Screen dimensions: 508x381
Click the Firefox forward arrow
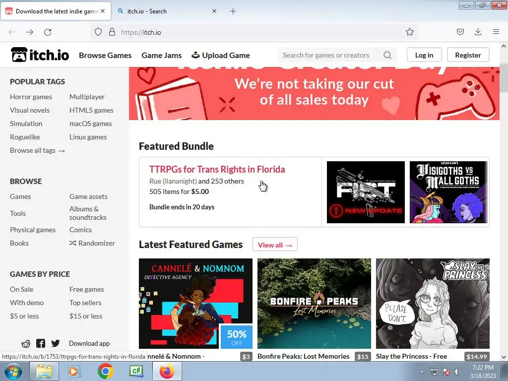pyautogui.click(x=29, y=32)
